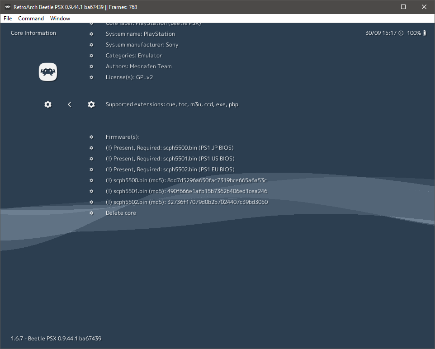Click gear icon next to System name
This screenshot has width=435, height=349.
[91, 34]
